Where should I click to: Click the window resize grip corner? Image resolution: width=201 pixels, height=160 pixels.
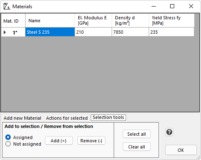point(198,157)
